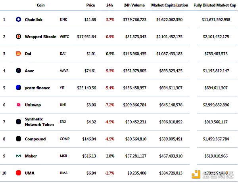This screenshot has width=238, height=183.
Task: Click the Wrapped Bitcoin logo icon
Action: click(x=18, y=36)
